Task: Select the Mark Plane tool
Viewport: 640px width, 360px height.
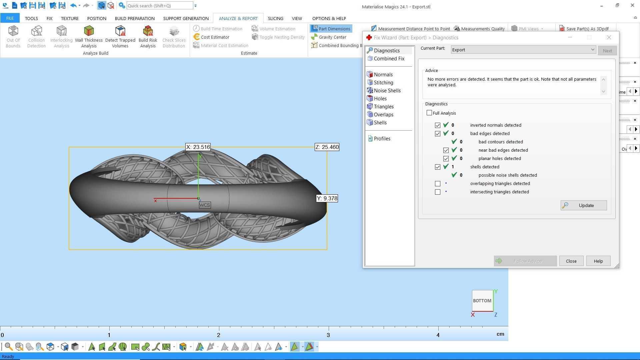Action: pos(102,347)
